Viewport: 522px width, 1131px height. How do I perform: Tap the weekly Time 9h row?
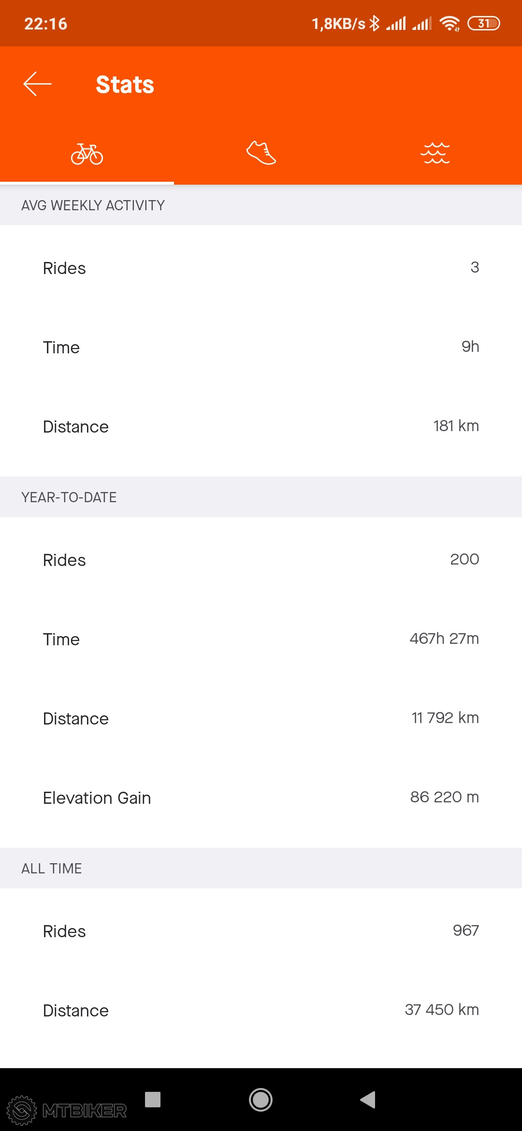[261, 347]
